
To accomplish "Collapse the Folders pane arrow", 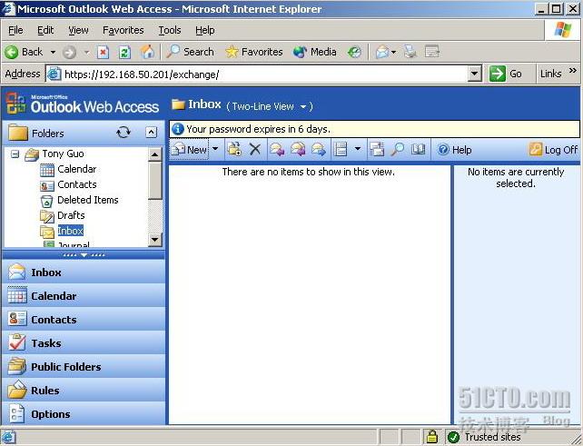I will point(151,132).
